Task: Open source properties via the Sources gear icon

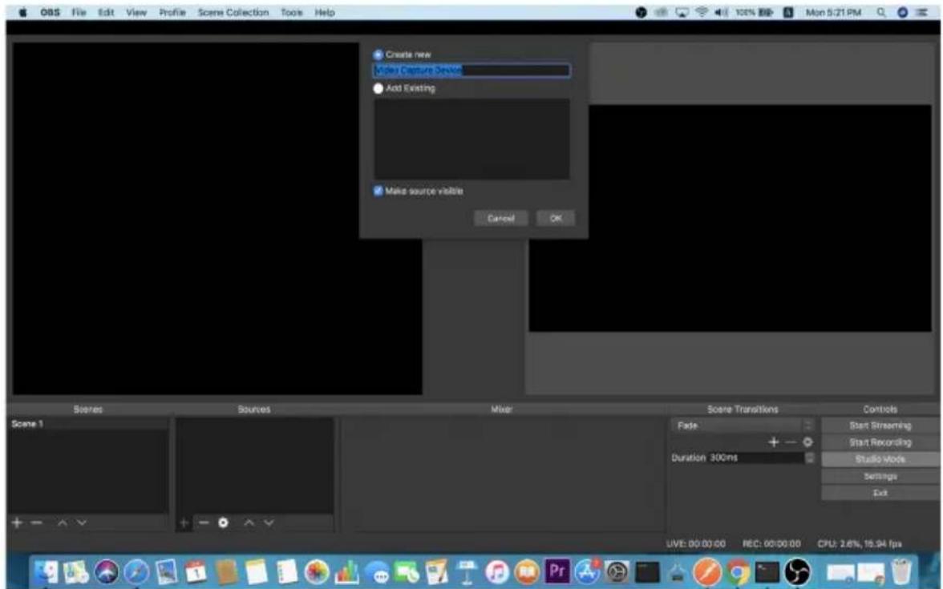Action: pyautogui.click(x=223, y=522)
